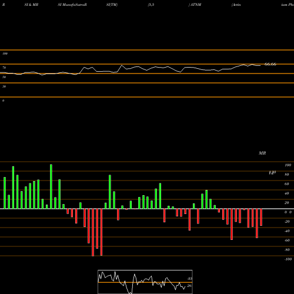Click the ATNM ticker text in header

[x=196, y=5]
